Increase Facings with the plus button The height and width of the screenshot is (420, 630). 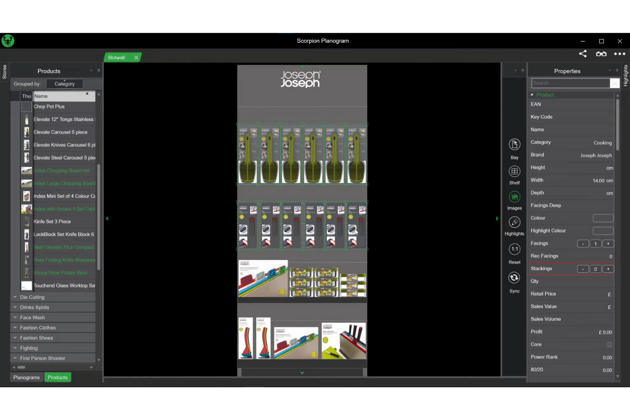click(608, 243)
